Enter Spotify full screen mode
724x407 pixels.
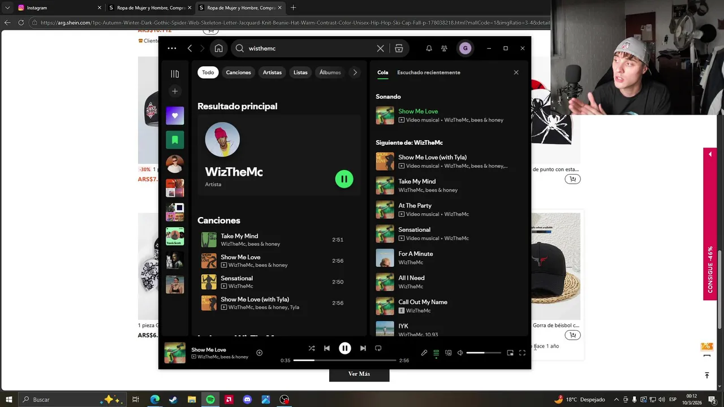pos(522,353)
